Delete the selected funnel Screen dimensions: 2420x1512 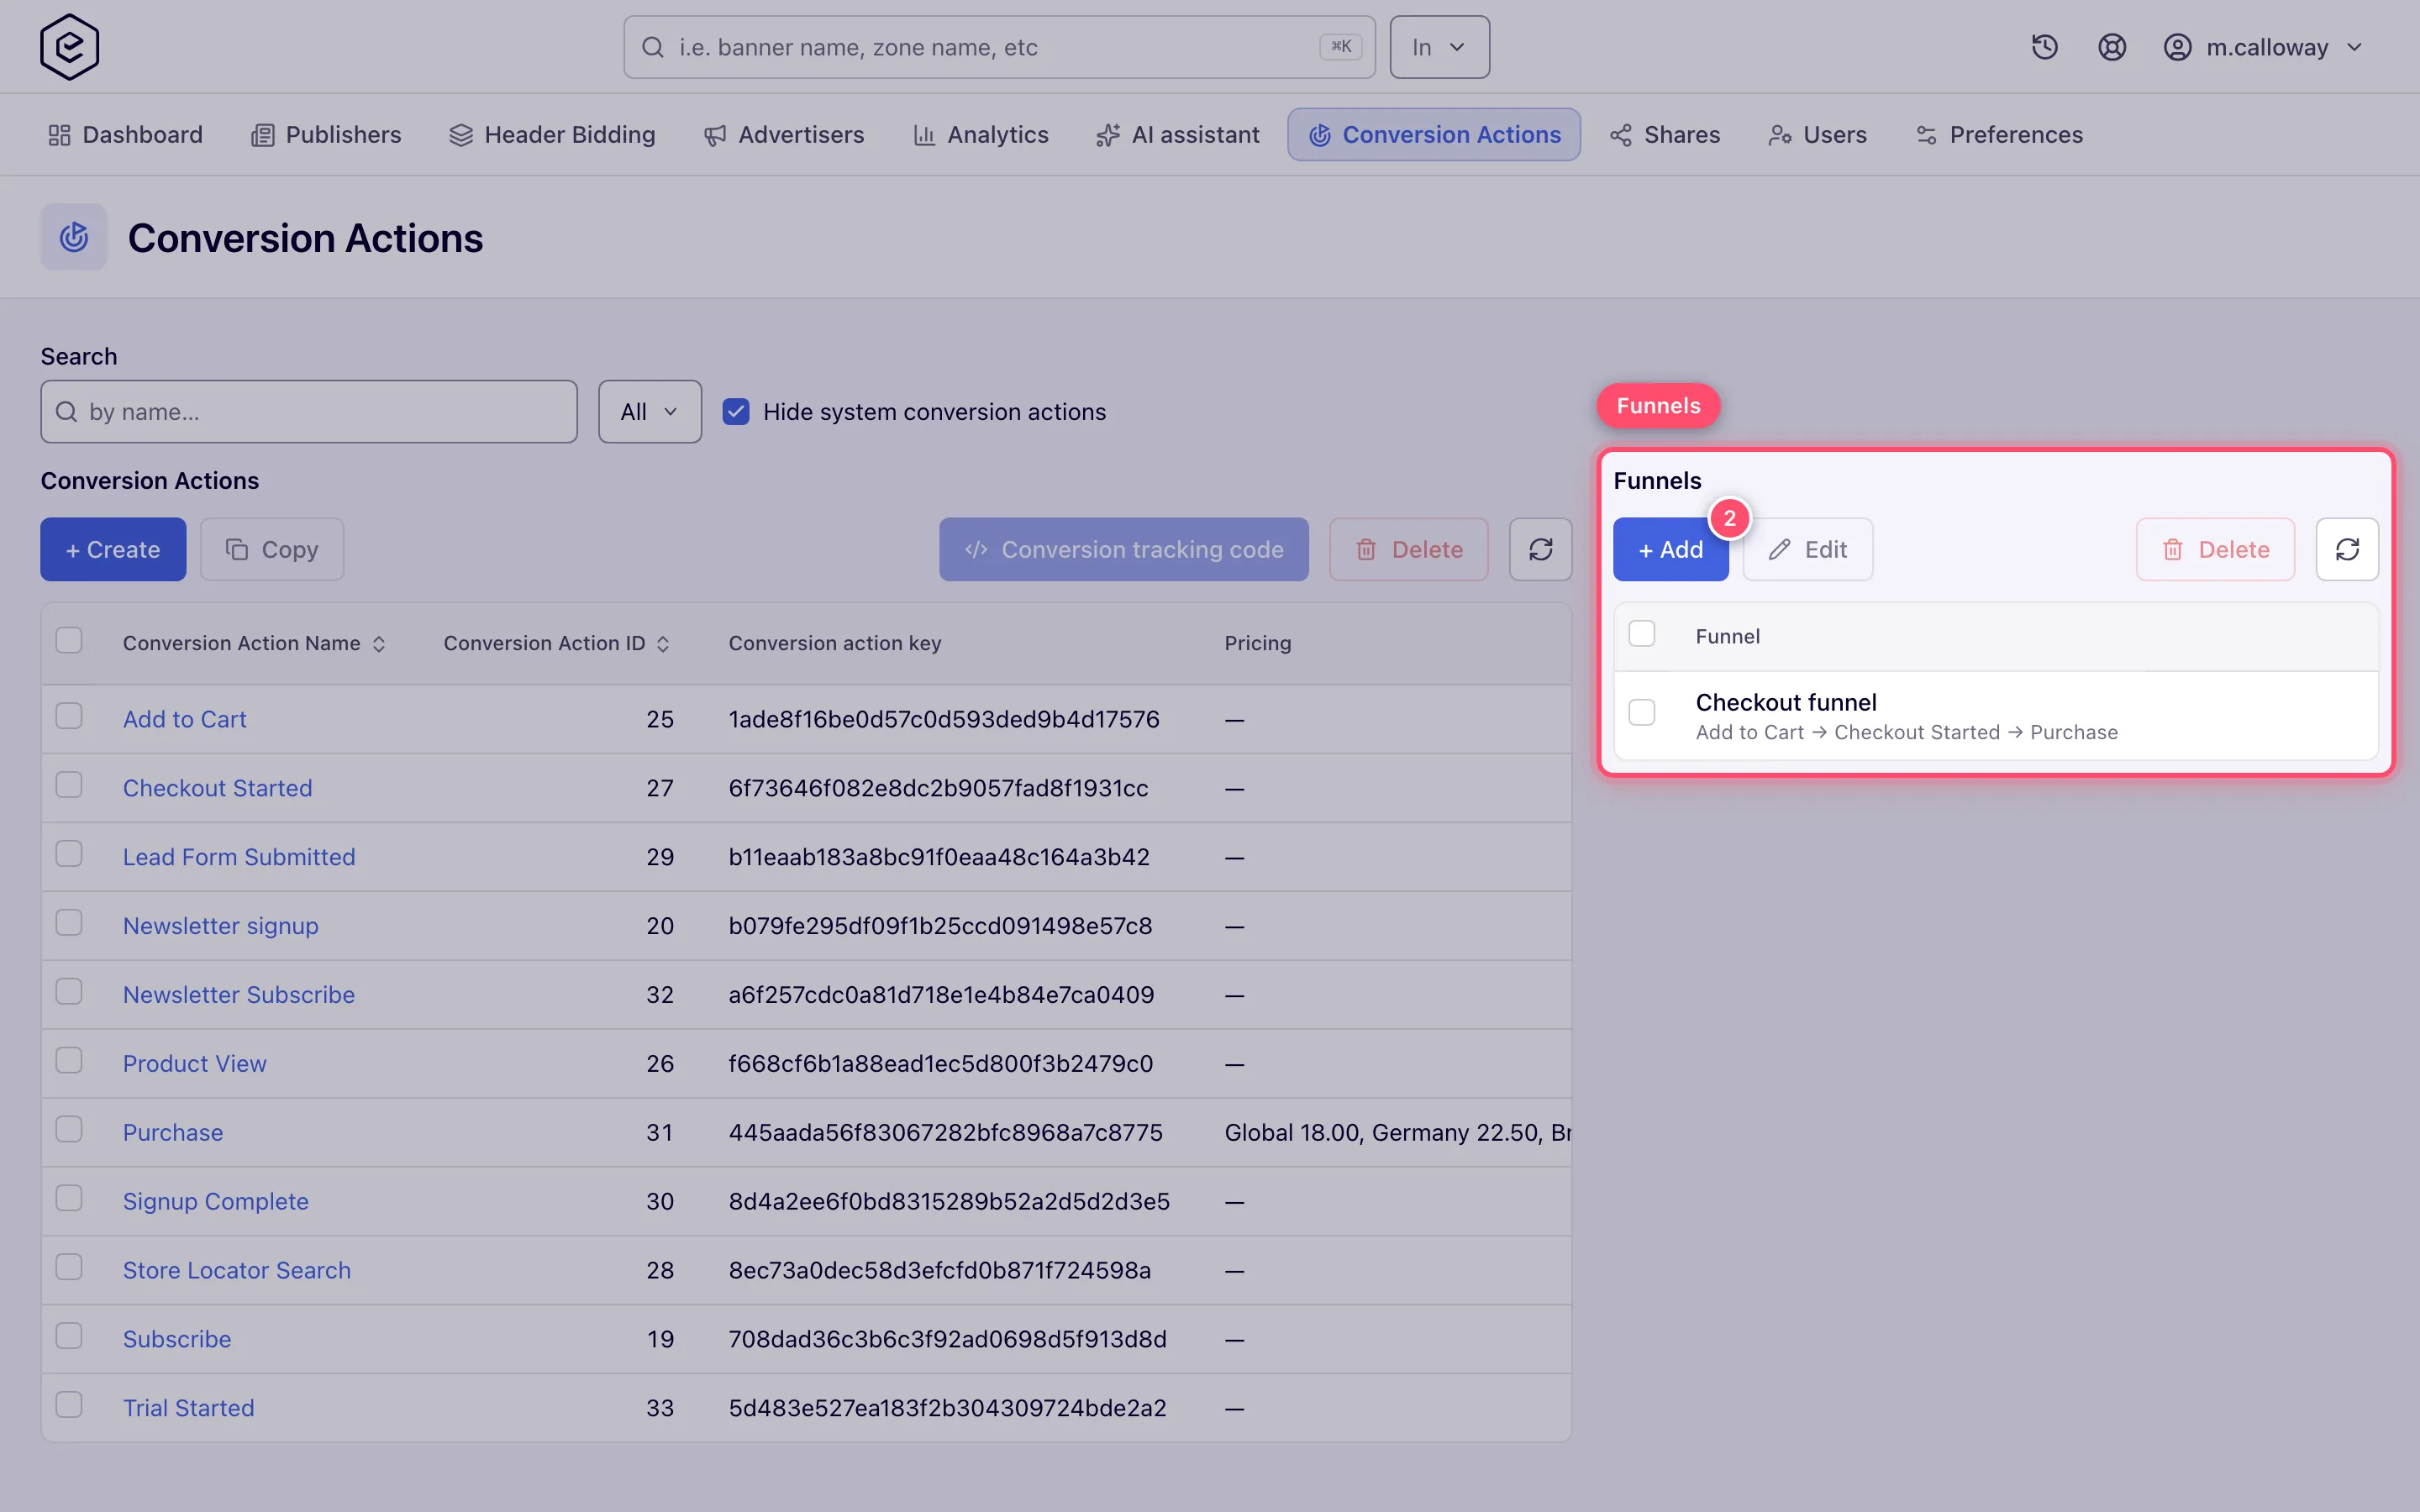(x=2215, y=549)
